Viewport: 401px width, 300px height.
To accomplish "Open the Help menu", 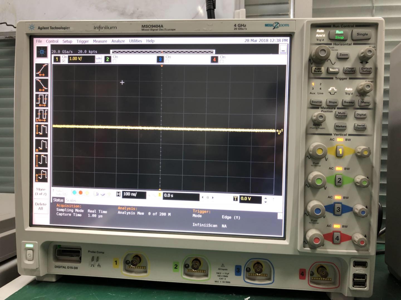I will tap(150, 41).
